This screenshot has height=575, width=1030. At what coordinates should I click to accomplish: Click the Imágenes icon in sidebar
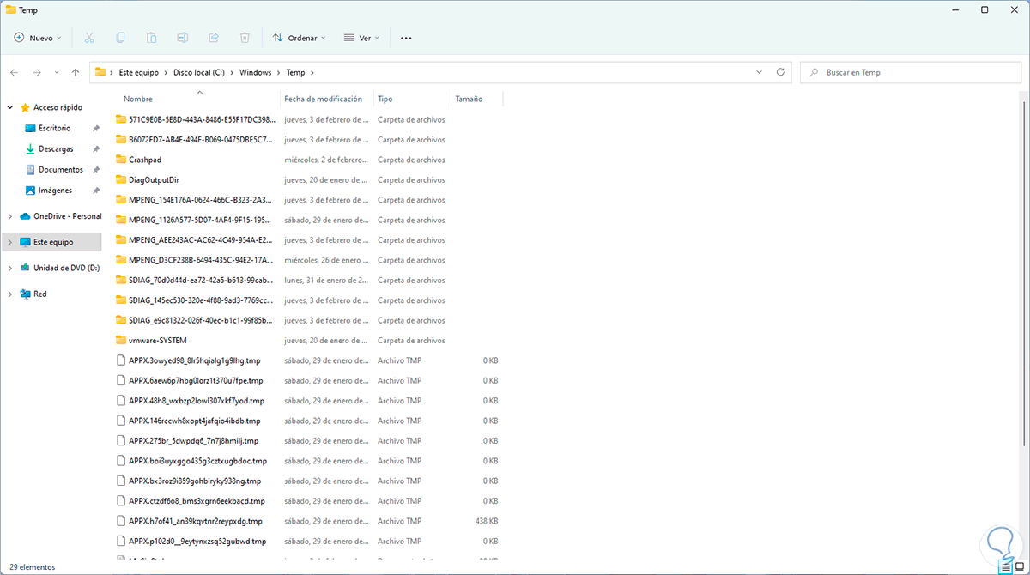point(30,191)
